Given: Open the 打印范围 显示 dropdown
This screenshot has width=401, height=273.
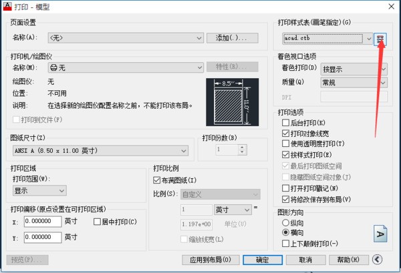Looking at the screenshot, I should pyautogui.click(x=39, y=191).
